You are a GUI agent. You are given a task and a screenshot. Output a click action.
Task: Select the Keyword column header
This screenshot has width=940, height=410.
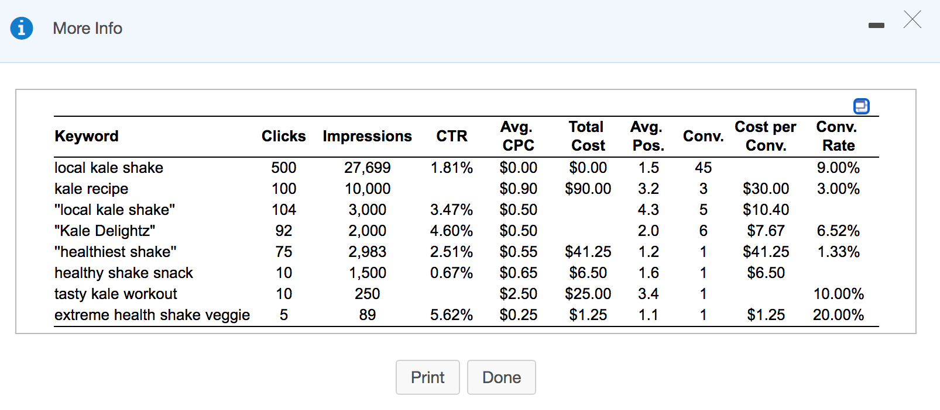click(87, 136)
